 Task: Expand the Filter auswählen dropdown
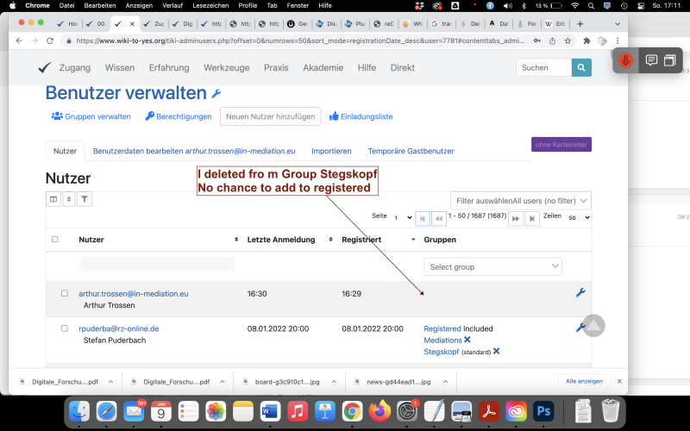point(520,200)
